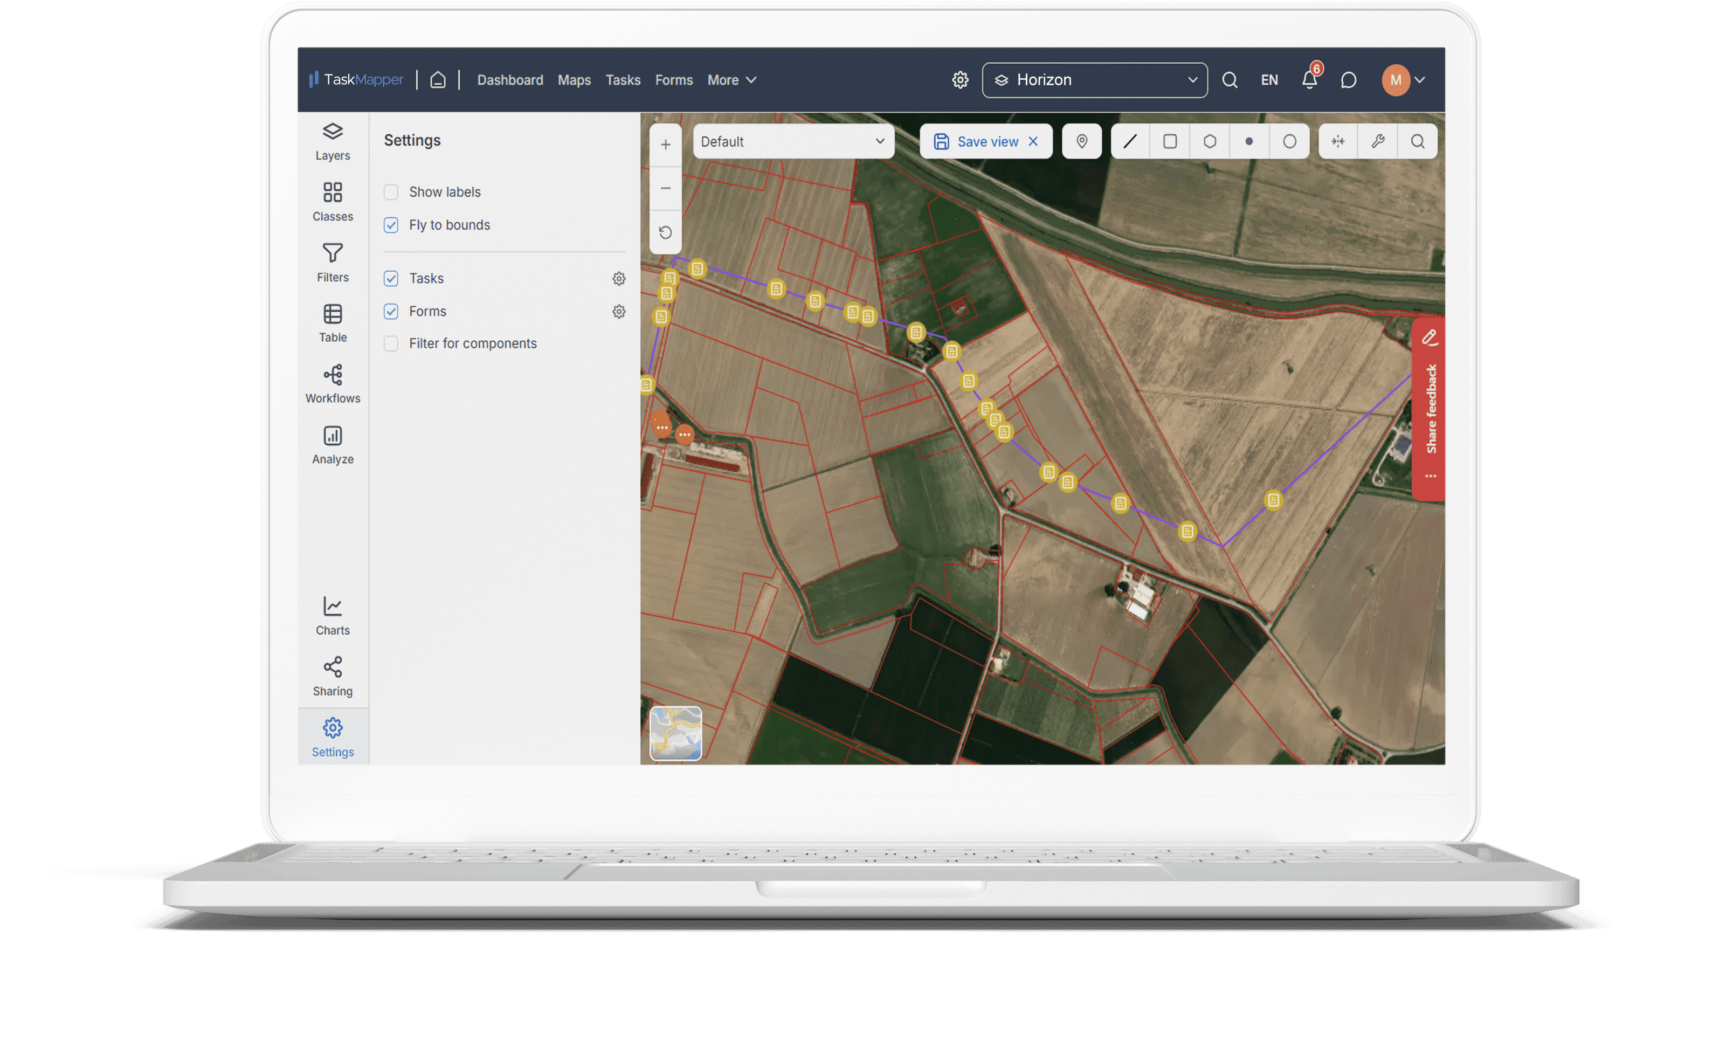Screen dimensions: 1719x1047
Task: Click the snapping sparkle tool icon
Action: click(1338, 141)
